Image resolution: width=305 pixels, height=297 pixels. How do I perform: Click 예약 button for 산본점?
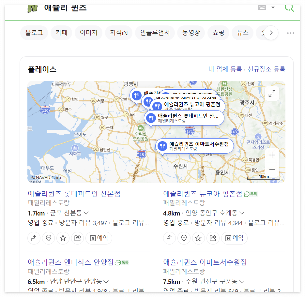[x=99, y=238]
